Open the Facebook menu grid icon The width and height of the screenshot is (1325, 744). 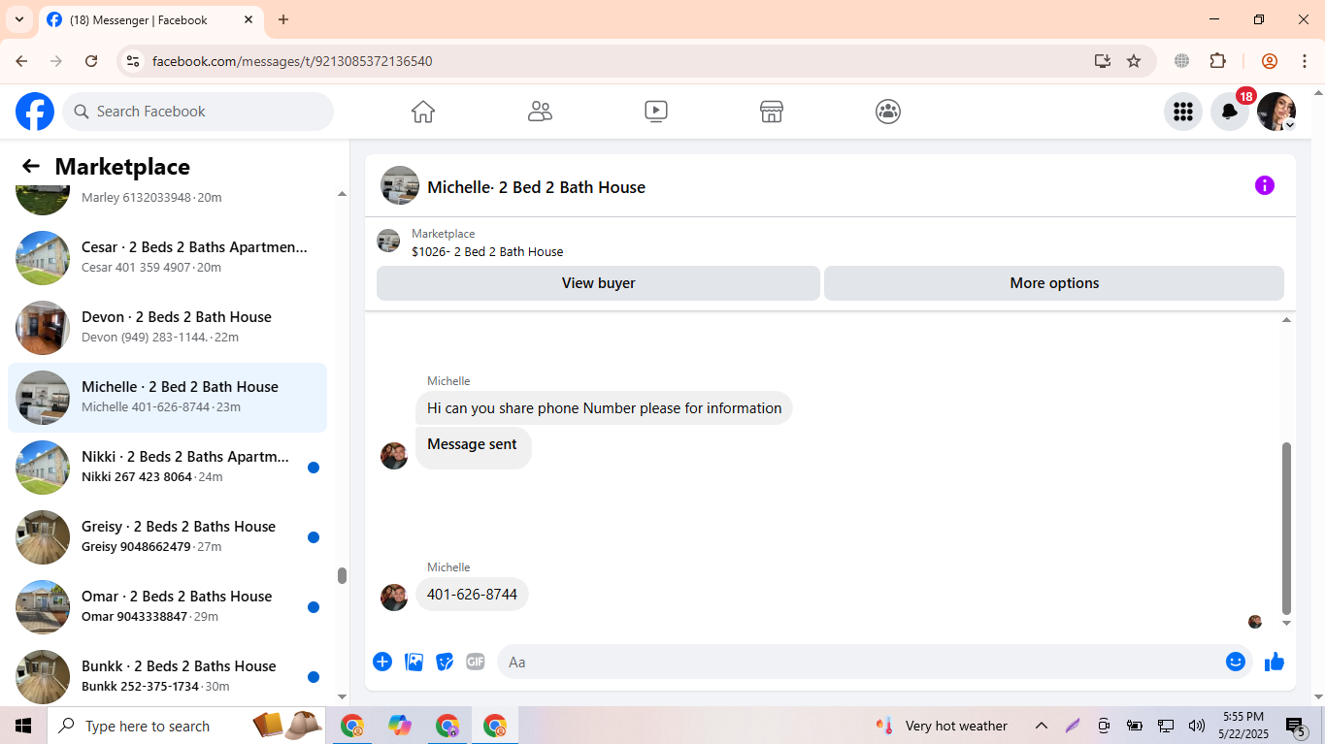point(1182,112)
